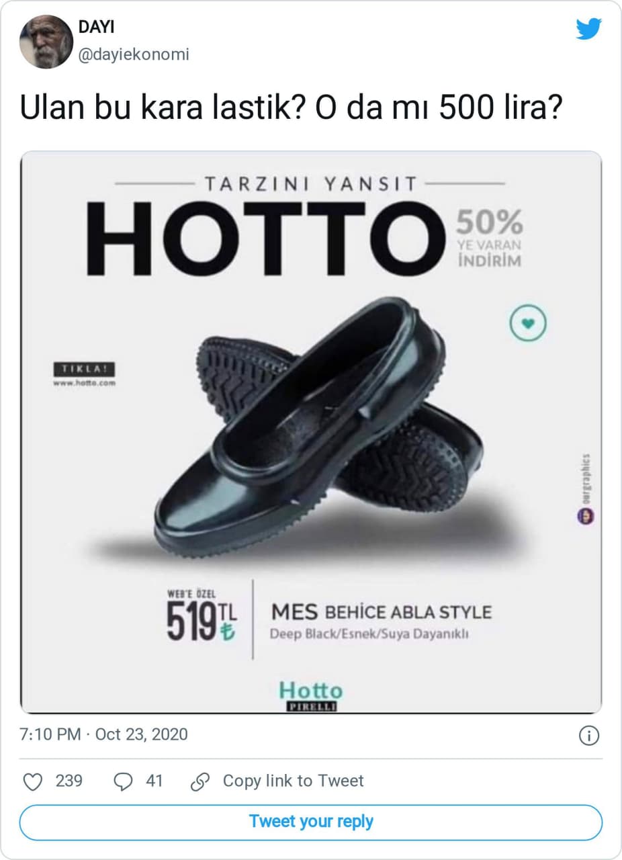Select Copy link to Tweet

293,781
